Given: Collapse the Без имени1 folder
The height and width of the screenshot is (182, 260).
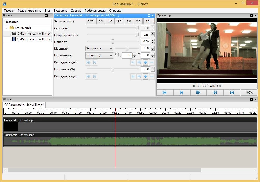Looking at the screenshot, I should click(6, 28).
